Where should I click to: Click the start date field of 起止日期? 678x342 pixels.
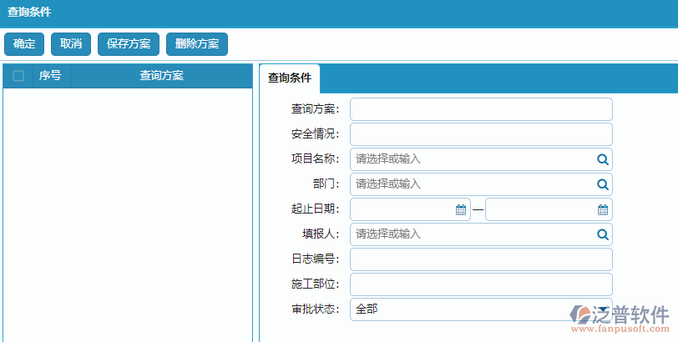(410, 209)
